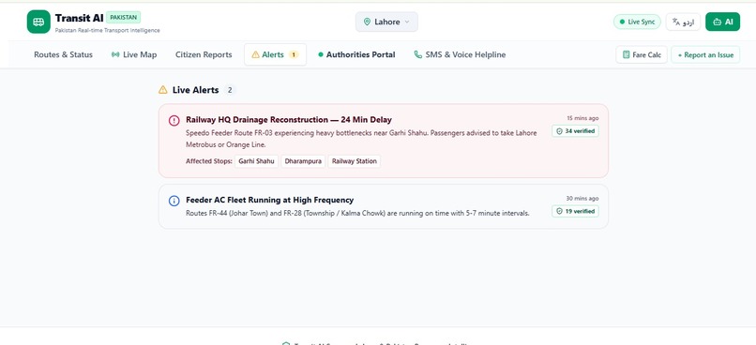This screenshot has width=756, height=345.
Task: Click the green dot beside Authorities Portal
Action: coord(321,54)
